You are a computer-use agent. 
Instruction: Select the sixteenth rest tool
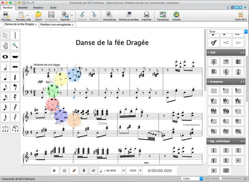(15, 97)
